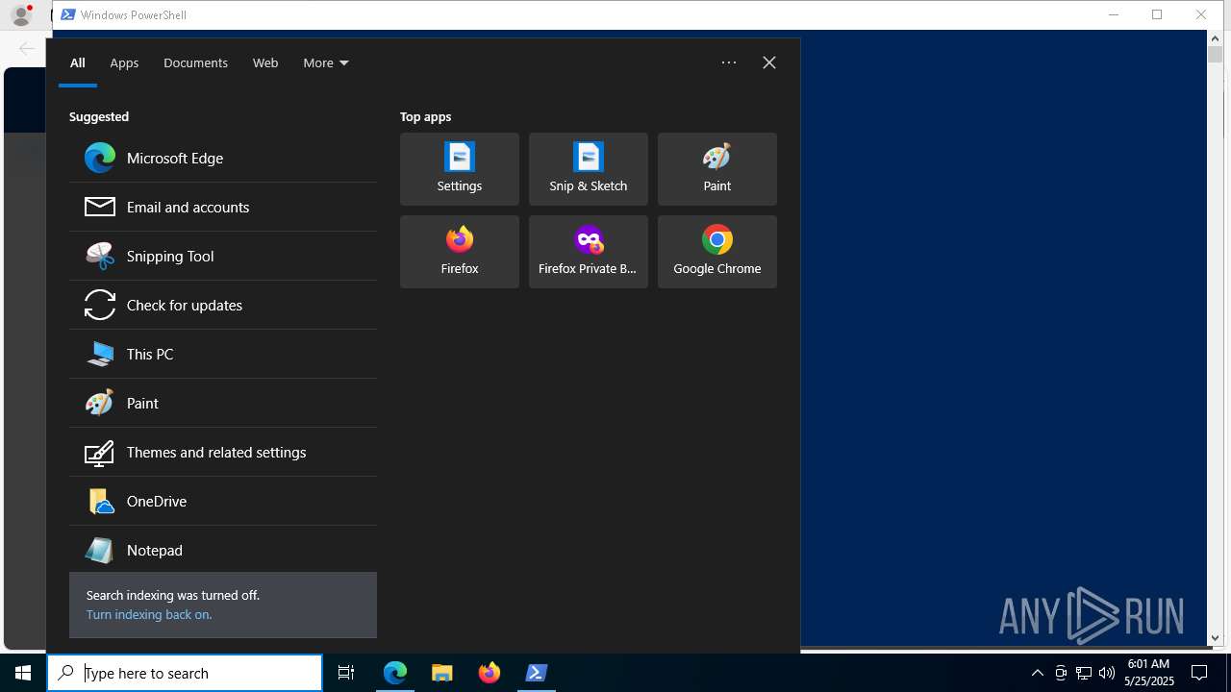Open Firefox Private Browsing tile
The width and height of the screenshot is (1231, 692).
589,252
